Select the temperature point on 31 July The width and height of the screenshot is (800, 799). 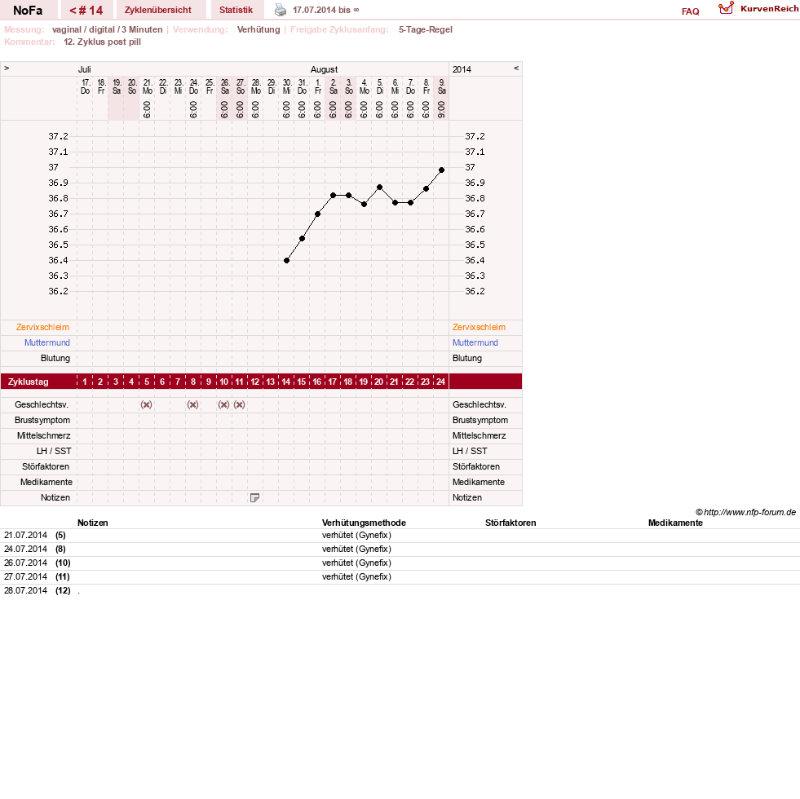click(x=302, y=238)
